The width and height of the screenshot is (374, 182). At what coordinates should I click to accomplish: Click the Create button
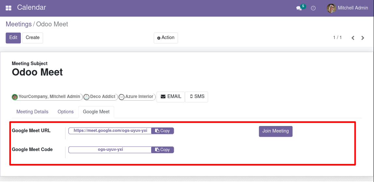click(33, 38)
